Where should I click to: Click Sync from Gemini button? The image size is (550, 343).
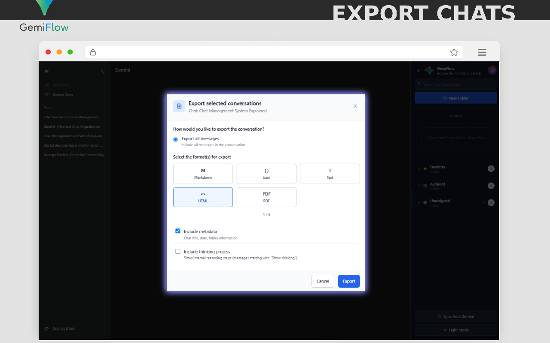[456, 316]
